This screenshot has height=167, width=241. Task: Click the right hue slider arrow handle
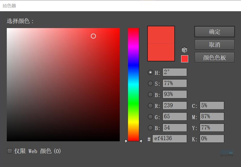click(141, 141)
